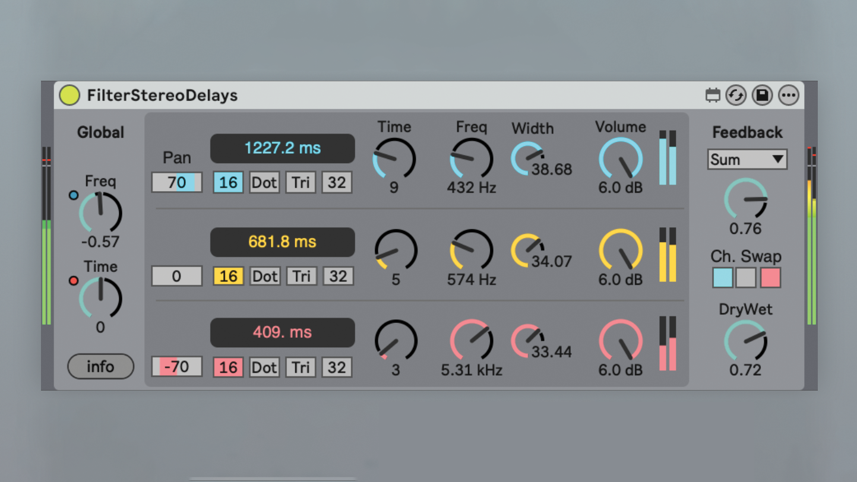The height and width of the screenshot is (482, 857).
Task: Enable Dot timing on the first delay line
Action: point(264,182)
